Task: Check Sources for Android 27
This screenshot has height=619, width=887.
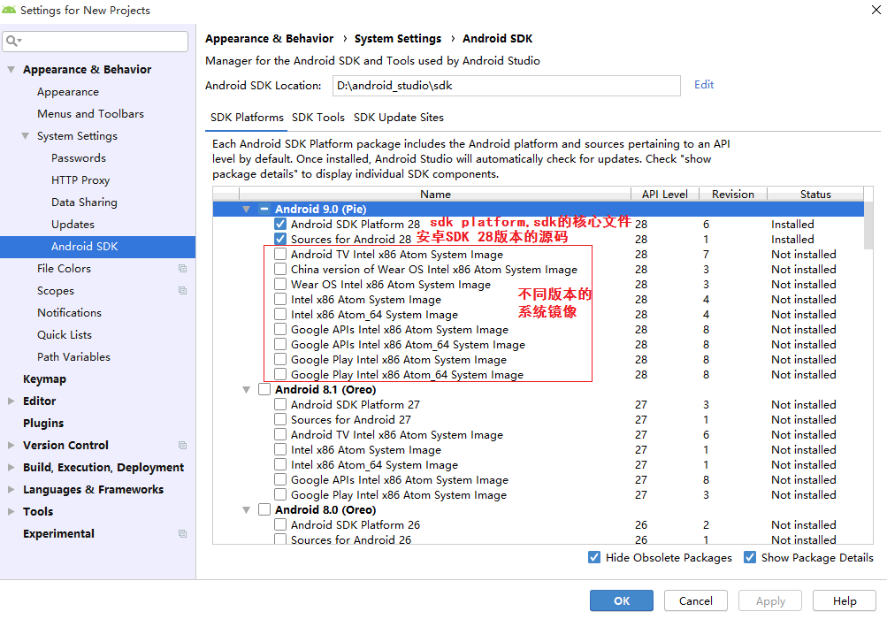Action: click(x=280, y=419)
